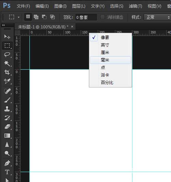Screen dimensions: 171x182
Task: Open the 编辑(E) menu
Action: 42,6
